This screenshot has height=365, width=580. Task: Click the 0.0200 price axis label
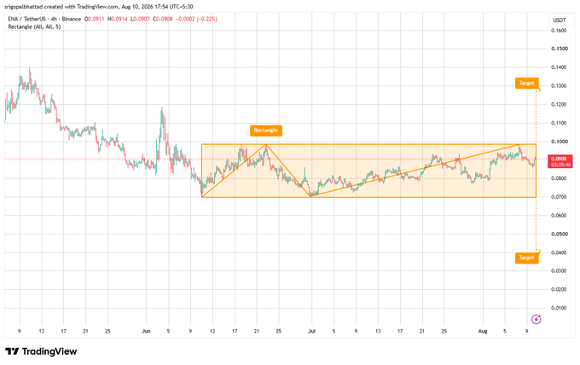coord(559,289)
